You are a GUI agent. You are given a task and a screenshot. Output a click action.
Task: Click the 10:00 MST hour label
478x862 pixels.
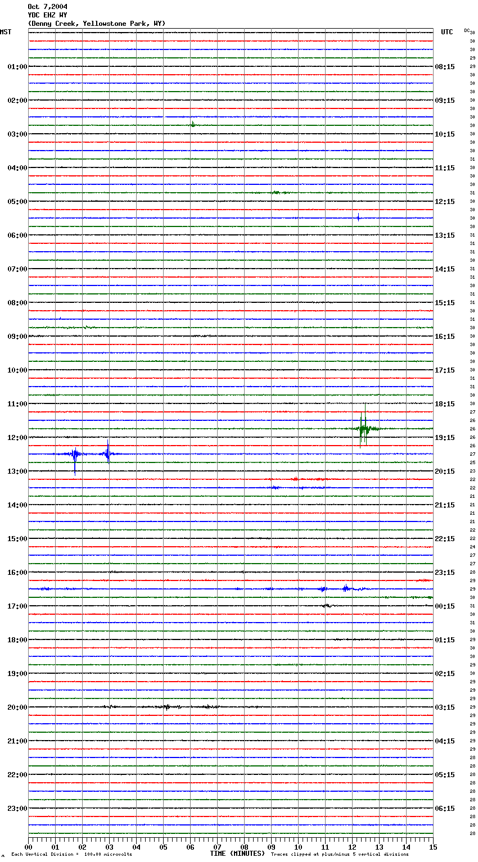[x=17, y=370]
